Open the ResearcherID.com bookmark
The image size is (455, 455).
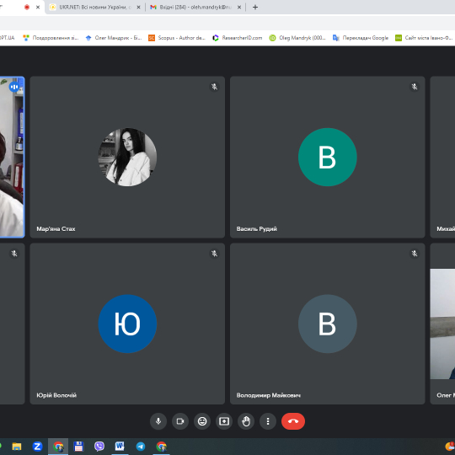[x=237, y=38]
